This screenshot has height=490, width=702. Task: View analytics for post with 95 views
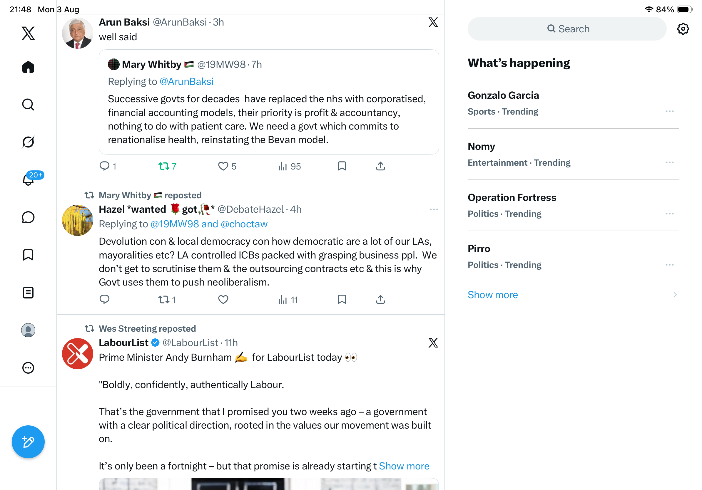tap(289, 167)
